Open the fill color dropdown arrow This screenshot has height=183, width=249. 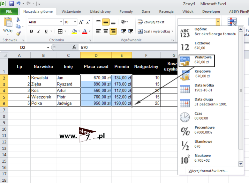79,31
